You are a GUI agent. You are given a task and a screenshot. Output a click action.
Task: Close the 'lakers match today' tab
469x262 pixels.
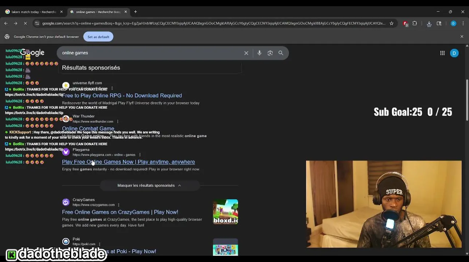[x=61, y=12]
